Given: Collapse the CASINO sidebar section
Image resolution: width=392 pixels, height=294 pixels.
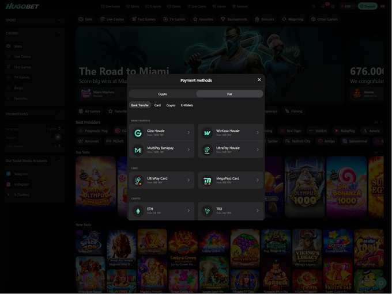Looking at the screenshot, I should pyautogui.click(x=33, y=33).
